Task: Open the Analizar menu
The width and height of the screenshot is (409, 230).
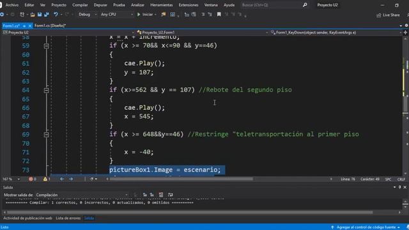Action: (138, 5)
